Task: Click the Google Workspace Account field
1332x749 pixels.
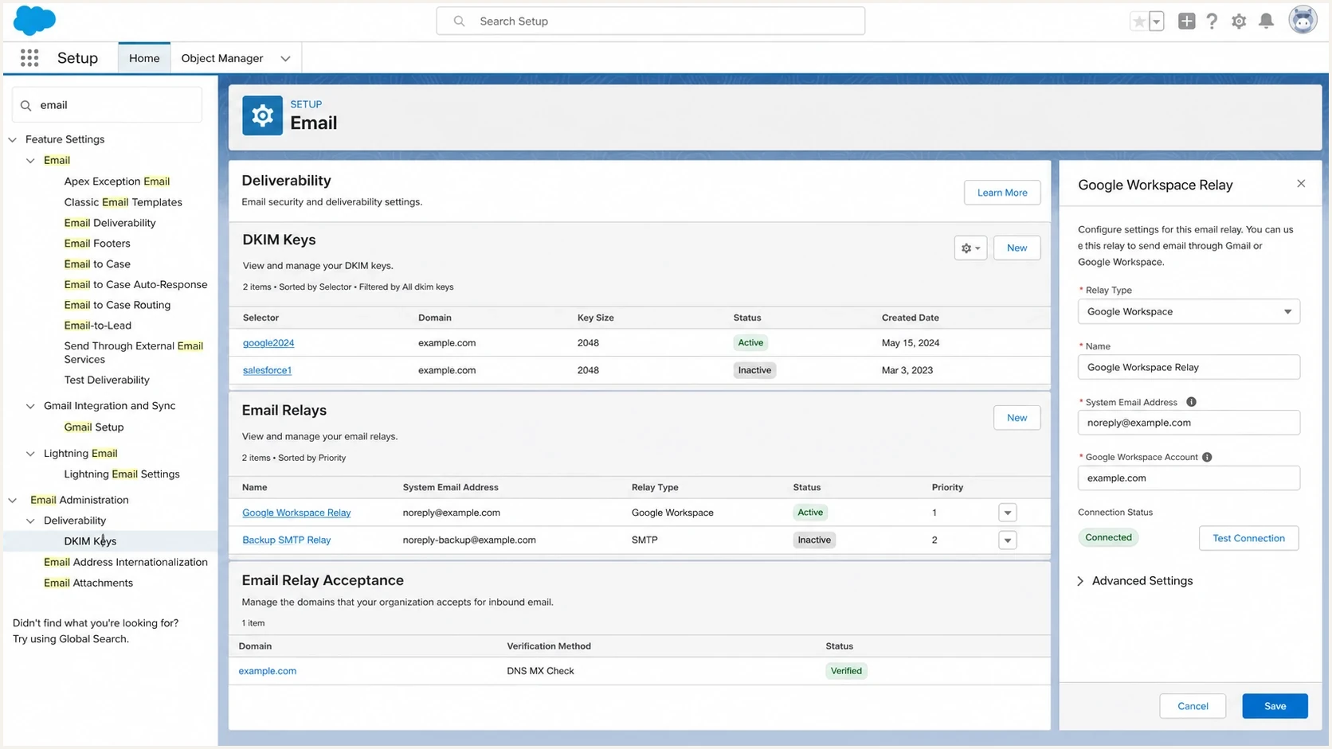Action: 1189,478
